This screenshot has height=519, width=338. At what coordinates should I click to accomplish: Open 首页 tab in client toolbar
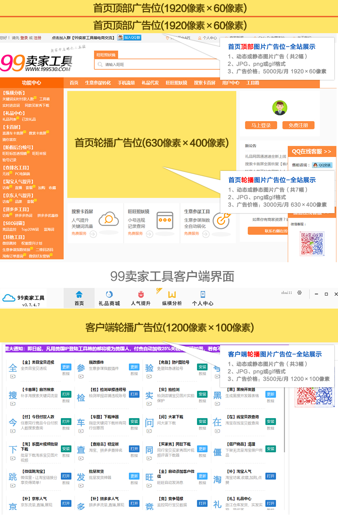79,298
